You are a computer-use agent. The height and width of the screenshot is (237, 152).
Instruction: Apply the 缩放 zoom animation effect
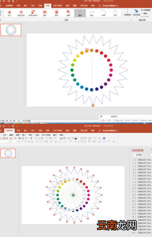(45, 13)
